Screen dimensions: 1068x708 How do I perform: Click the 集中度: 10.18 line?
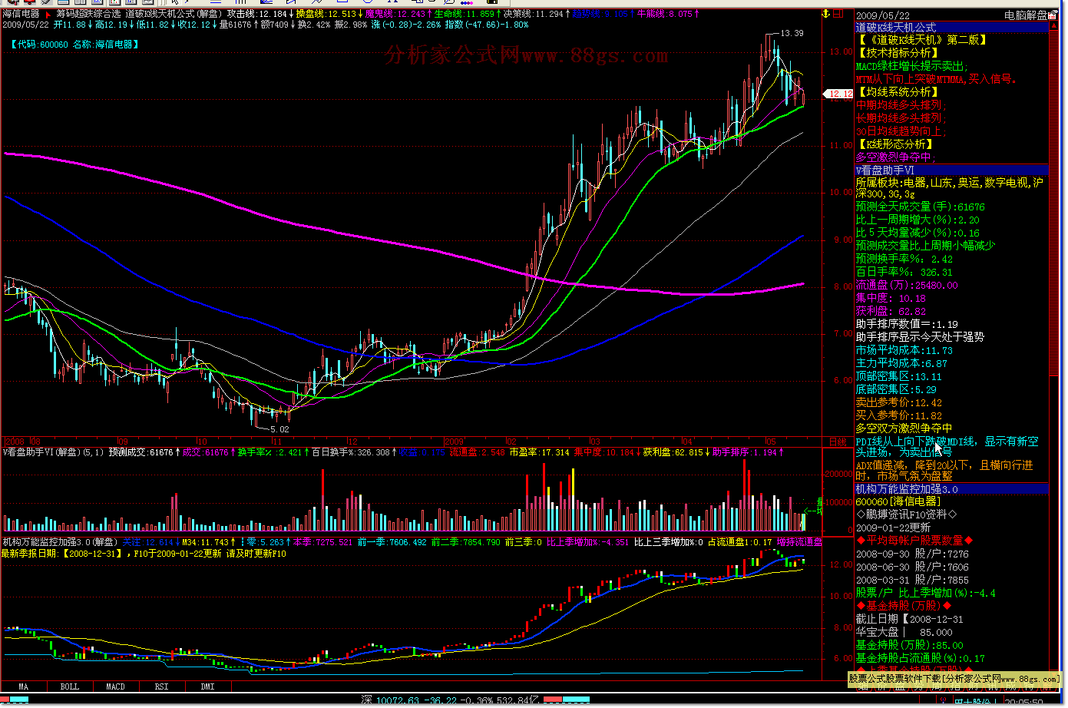(891, 298)
